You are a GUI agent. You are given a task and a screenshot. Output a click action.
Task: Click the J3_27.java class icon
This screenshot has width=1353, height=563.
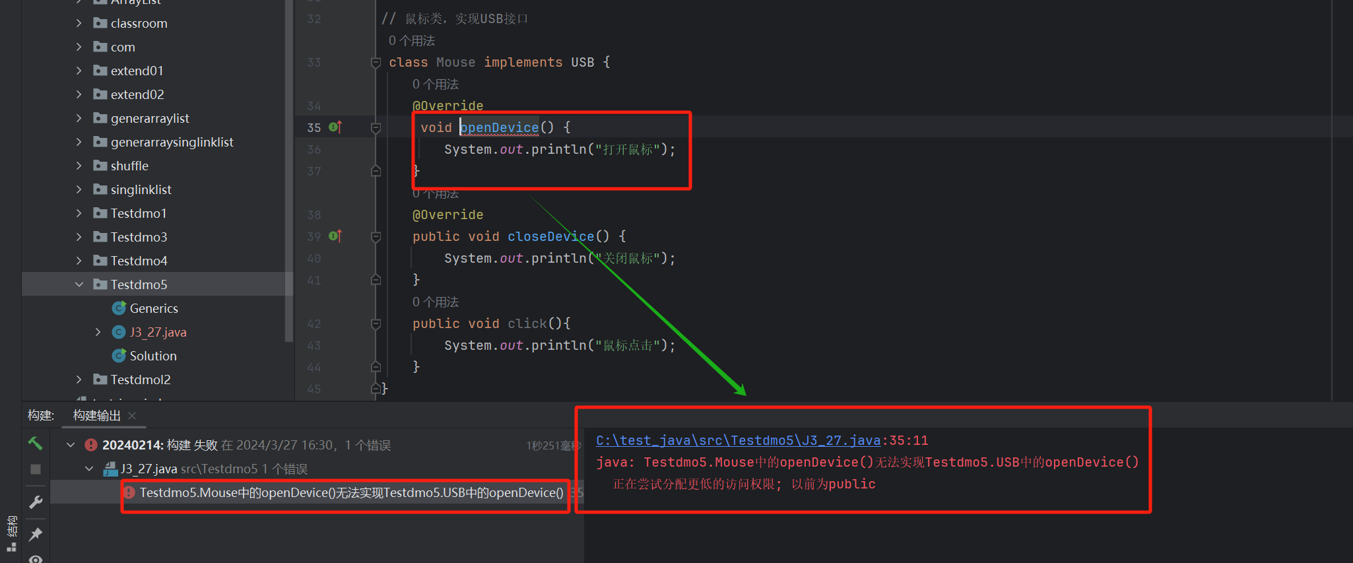[x=119, y=332]
